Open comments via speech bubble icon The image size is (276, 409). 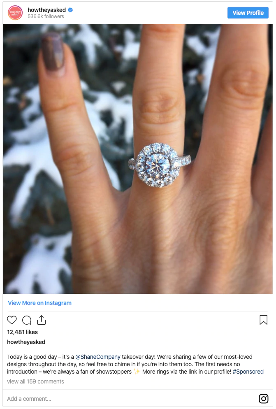[27, 320]
